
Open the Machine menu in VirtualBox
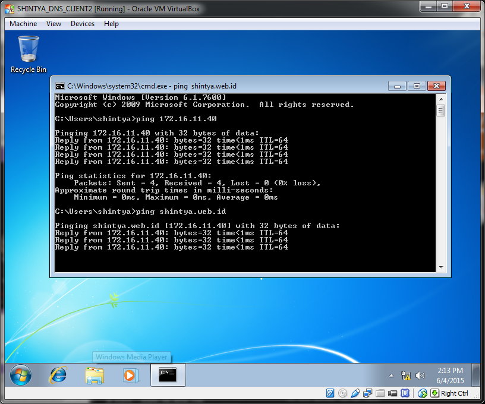tap(23, 24)
